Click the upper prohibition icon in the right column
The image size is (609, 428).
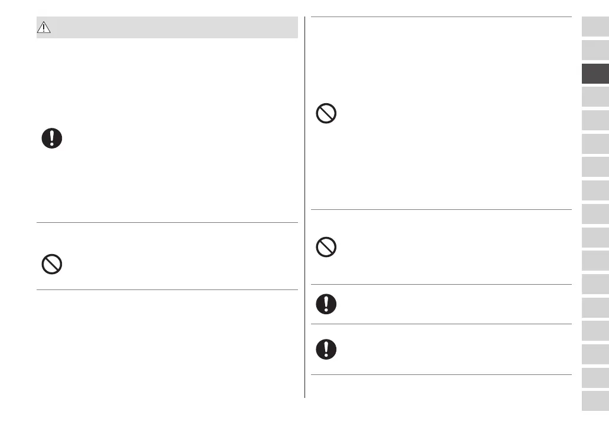(326, 113)
